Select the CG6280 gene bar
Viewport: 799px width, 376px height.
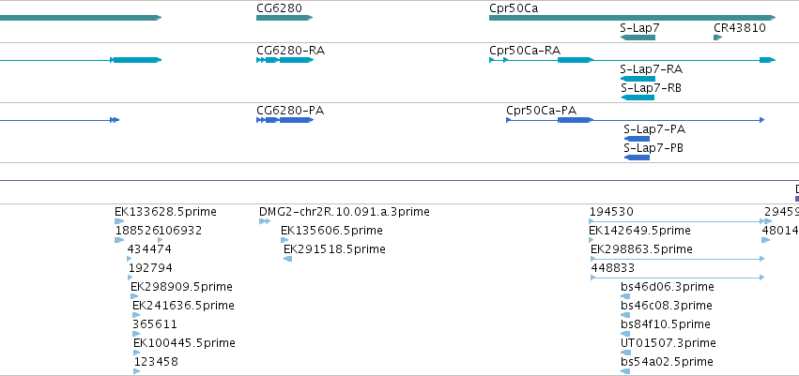pyautogui.click(x=284, y=18)
